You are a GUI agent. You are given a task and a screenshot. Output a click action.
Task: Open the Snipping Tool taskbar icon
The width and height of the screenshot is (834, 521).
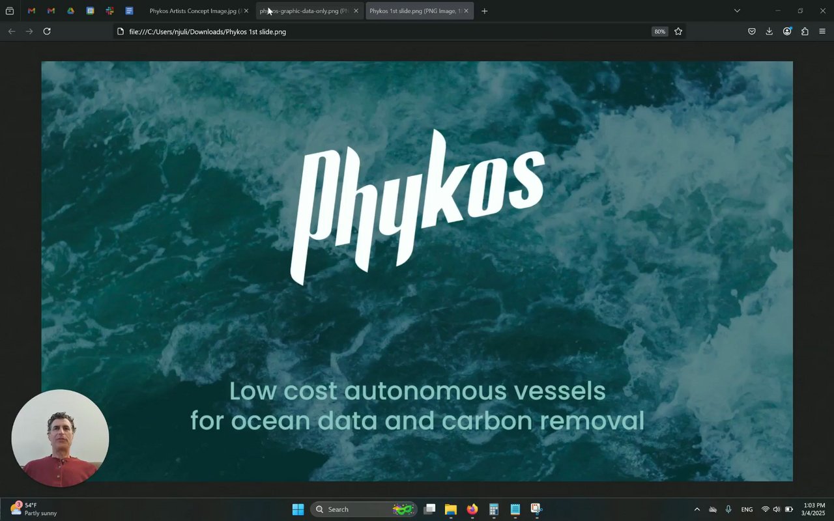point(536,509)
